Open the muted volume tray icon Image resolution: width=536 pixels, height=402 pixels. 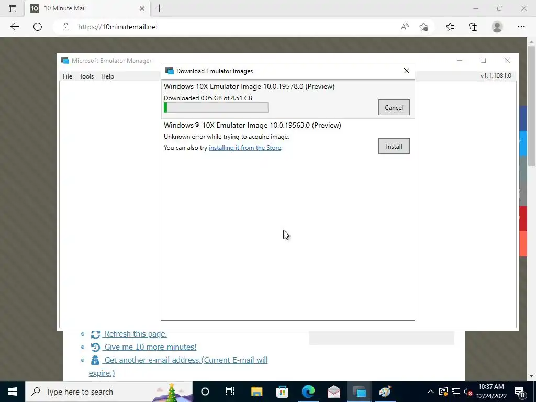468,392
